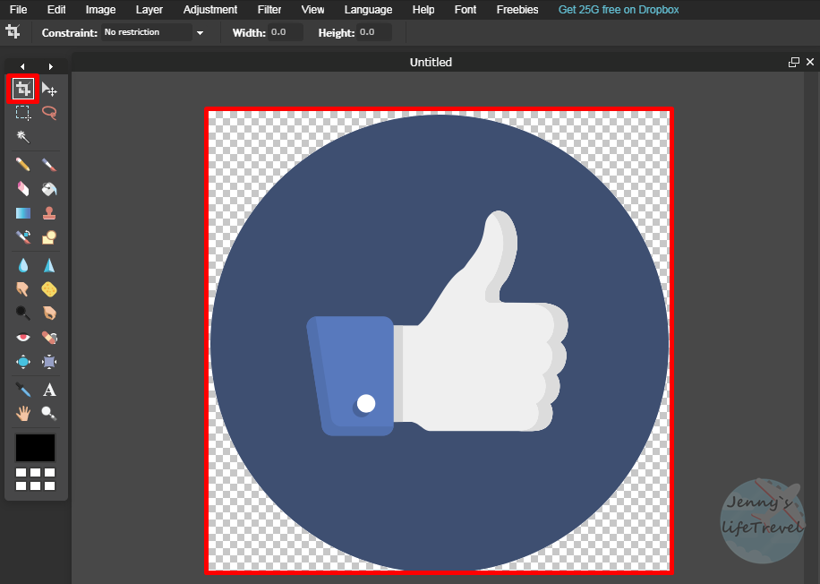Click the Get 25G free on Dropbox link
The image size is (820, 584).
coord(619,10)
